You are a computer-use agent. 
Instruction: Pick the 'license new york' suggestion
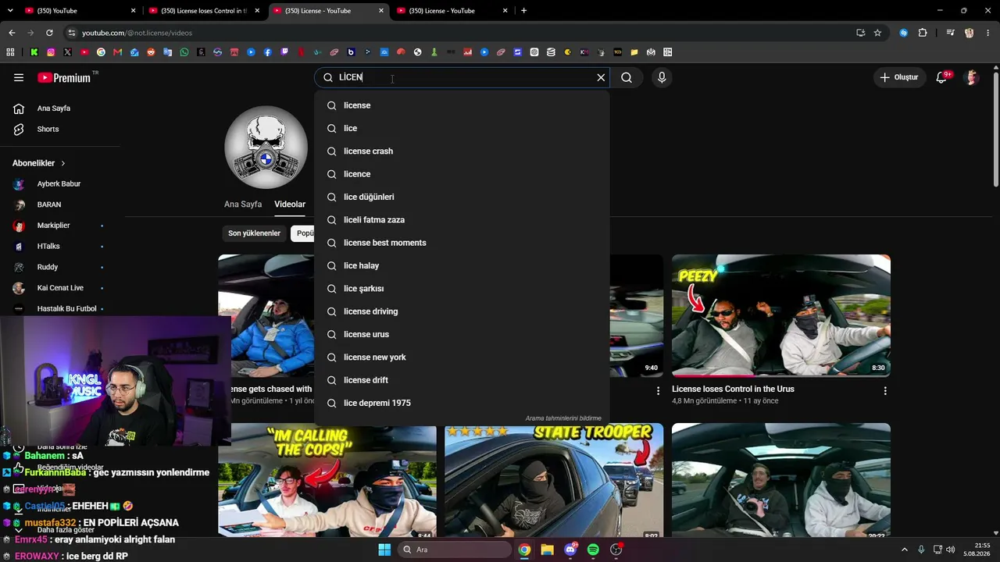click(462, 357)
